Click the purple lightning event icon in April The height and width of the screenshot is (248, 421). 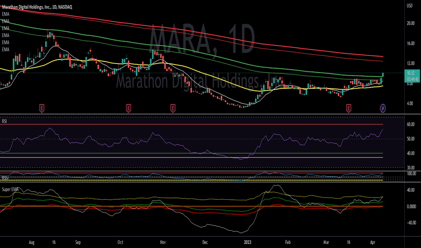pyautogui.click(x=383, y=108)
